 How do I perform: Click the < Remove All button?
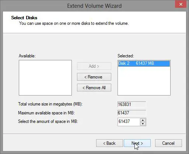click(x=94, y=88)
